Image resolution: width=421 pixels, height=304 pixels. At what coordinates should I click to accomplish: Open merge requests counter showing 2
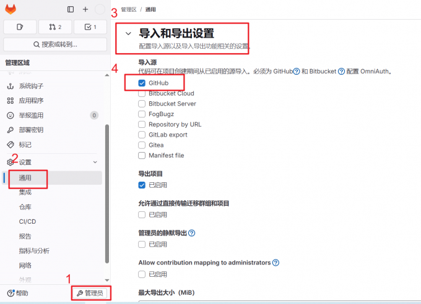coord(55,27)
